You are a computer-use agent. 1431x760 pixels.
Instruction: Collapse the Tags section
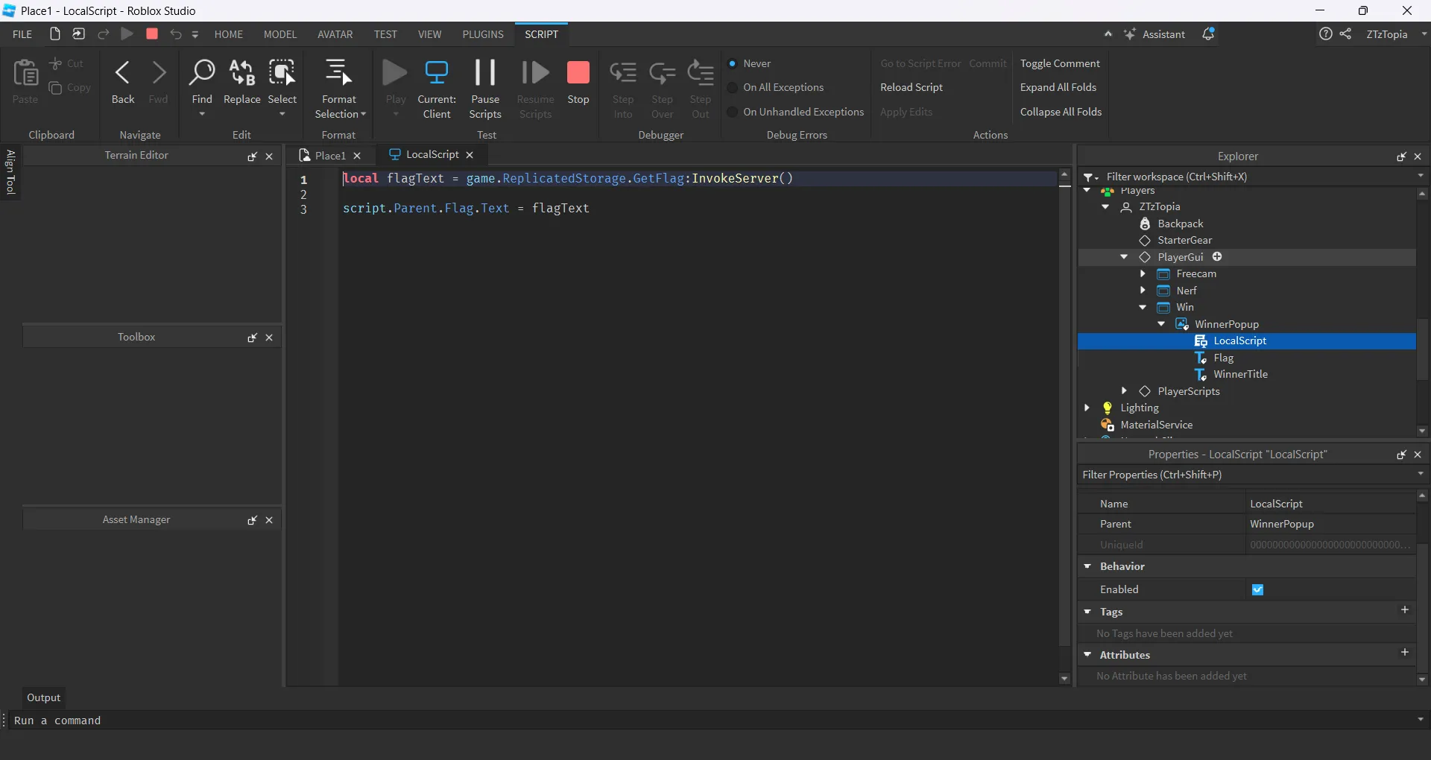click(x=1087, y=612)
